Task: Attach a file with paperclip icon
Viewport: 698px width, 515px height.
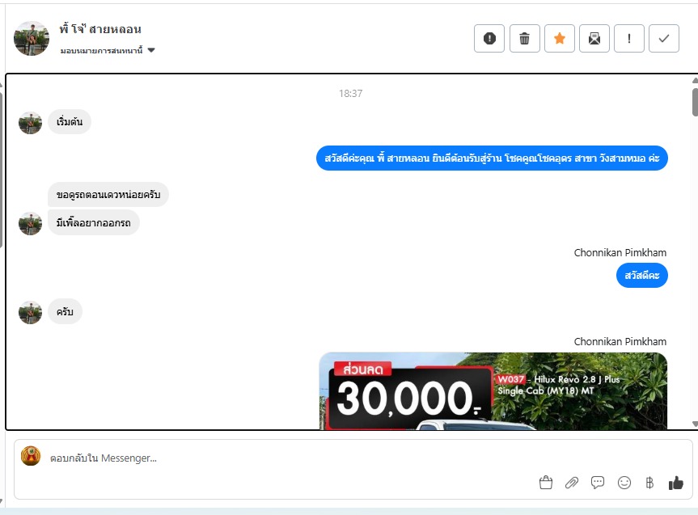Action: pos(572,483)
